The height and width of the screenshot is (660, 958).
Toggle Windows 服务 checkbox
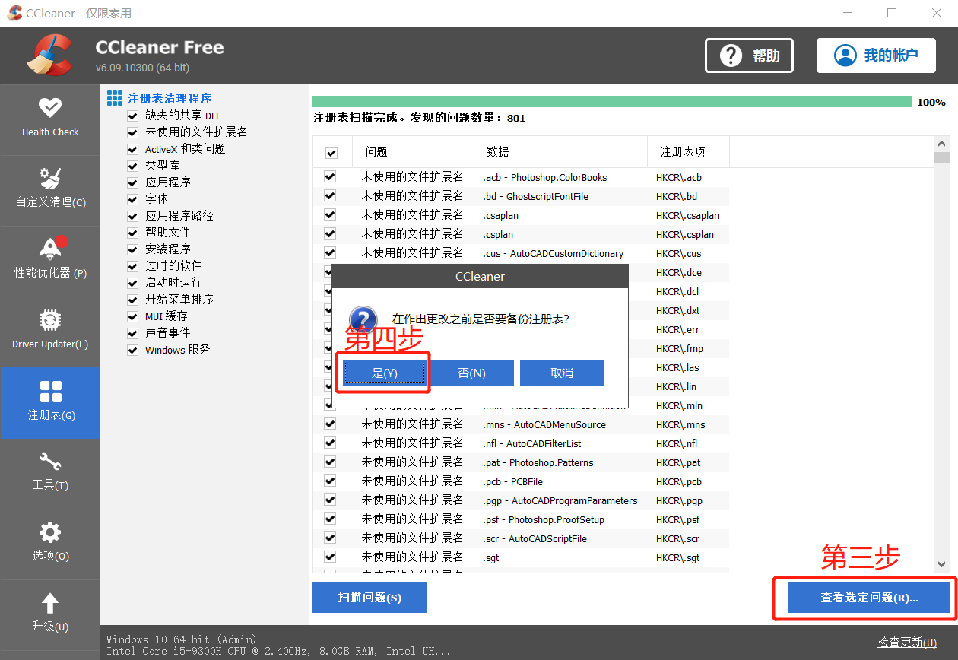tap(132, 350)
